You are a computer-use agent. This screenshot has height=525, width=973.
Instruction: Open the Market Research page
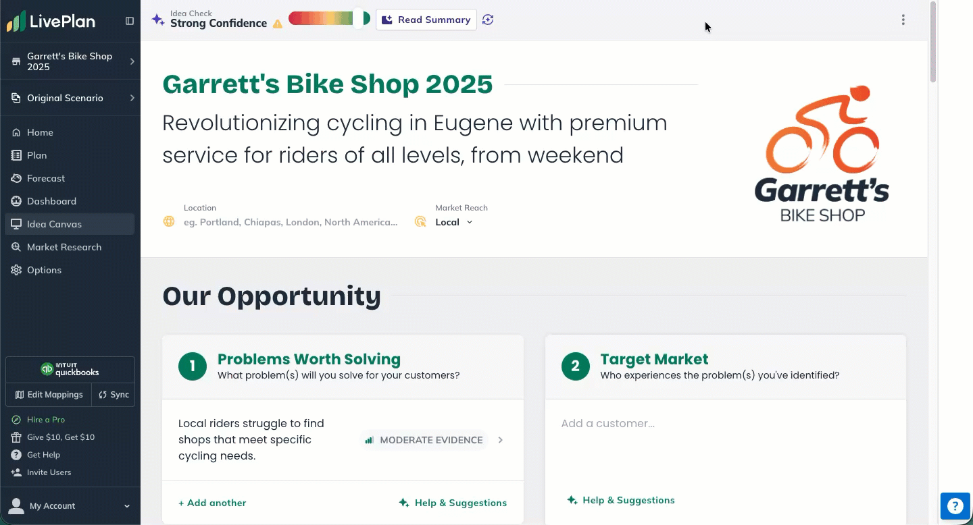point(64,247)
